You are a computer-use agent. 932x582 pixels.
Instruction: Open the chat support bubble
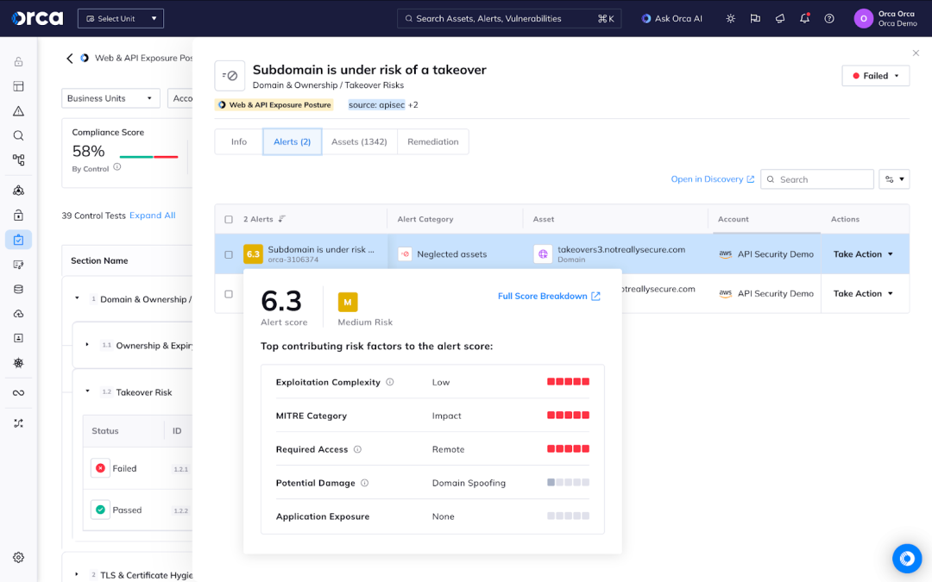click(x=907, y=559)
